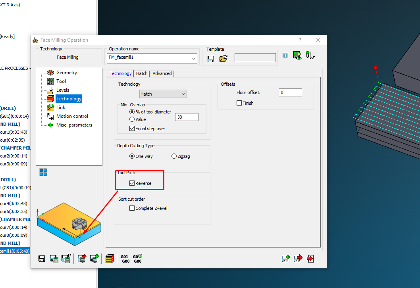Switch to the Hatch tab
The width and height of the screenshot is (420, 288).
tap(142, 73)
